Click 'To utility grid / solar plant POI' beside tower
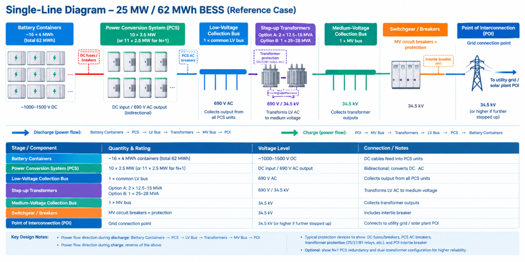 pyautogui.click(x=504, y=83)
